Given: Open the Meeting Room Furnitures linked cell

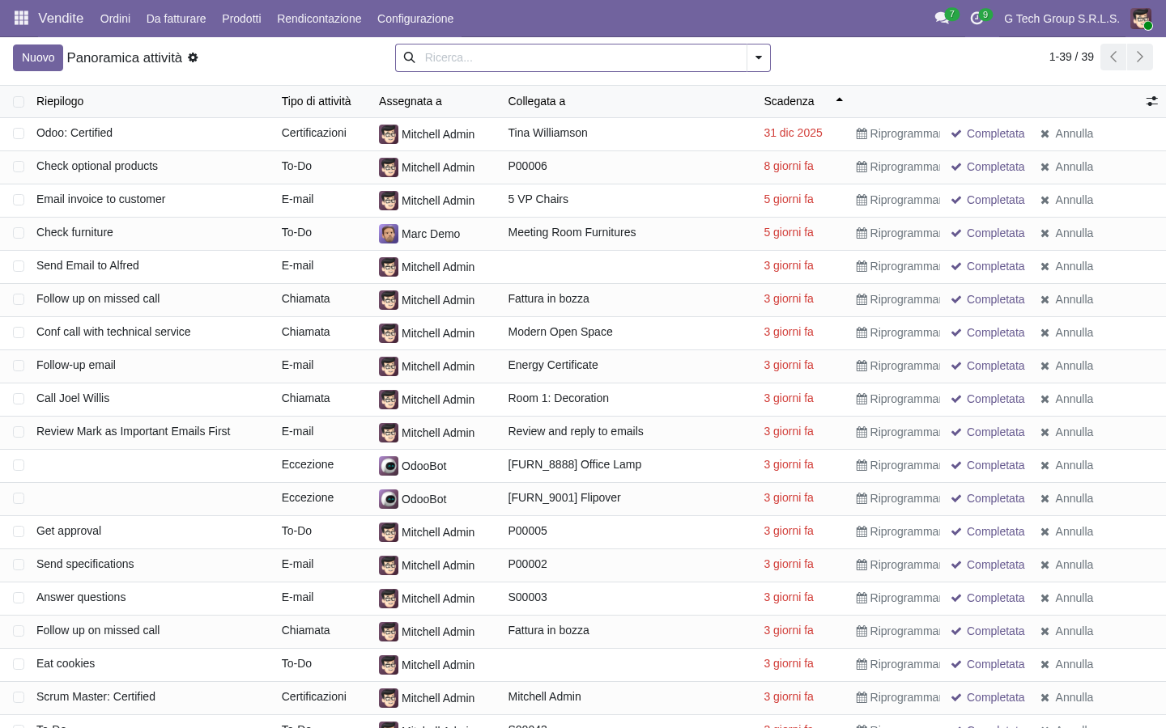Looking at the screenshot, I should (572, 232).
